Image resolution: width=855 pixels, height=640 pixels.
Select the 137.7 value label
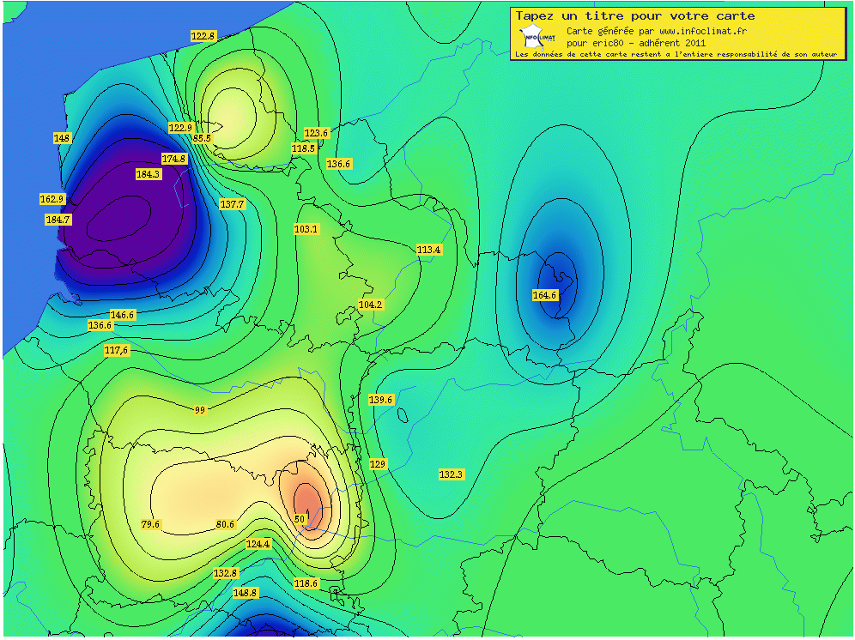[233, 204]
